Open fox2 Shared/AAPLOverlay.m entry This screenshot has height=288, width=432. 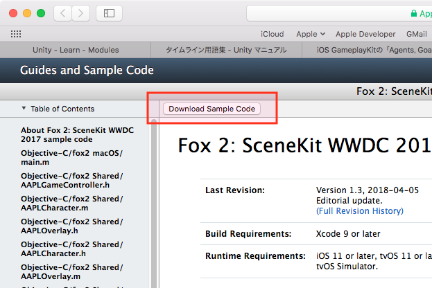[x=72, y=271]
